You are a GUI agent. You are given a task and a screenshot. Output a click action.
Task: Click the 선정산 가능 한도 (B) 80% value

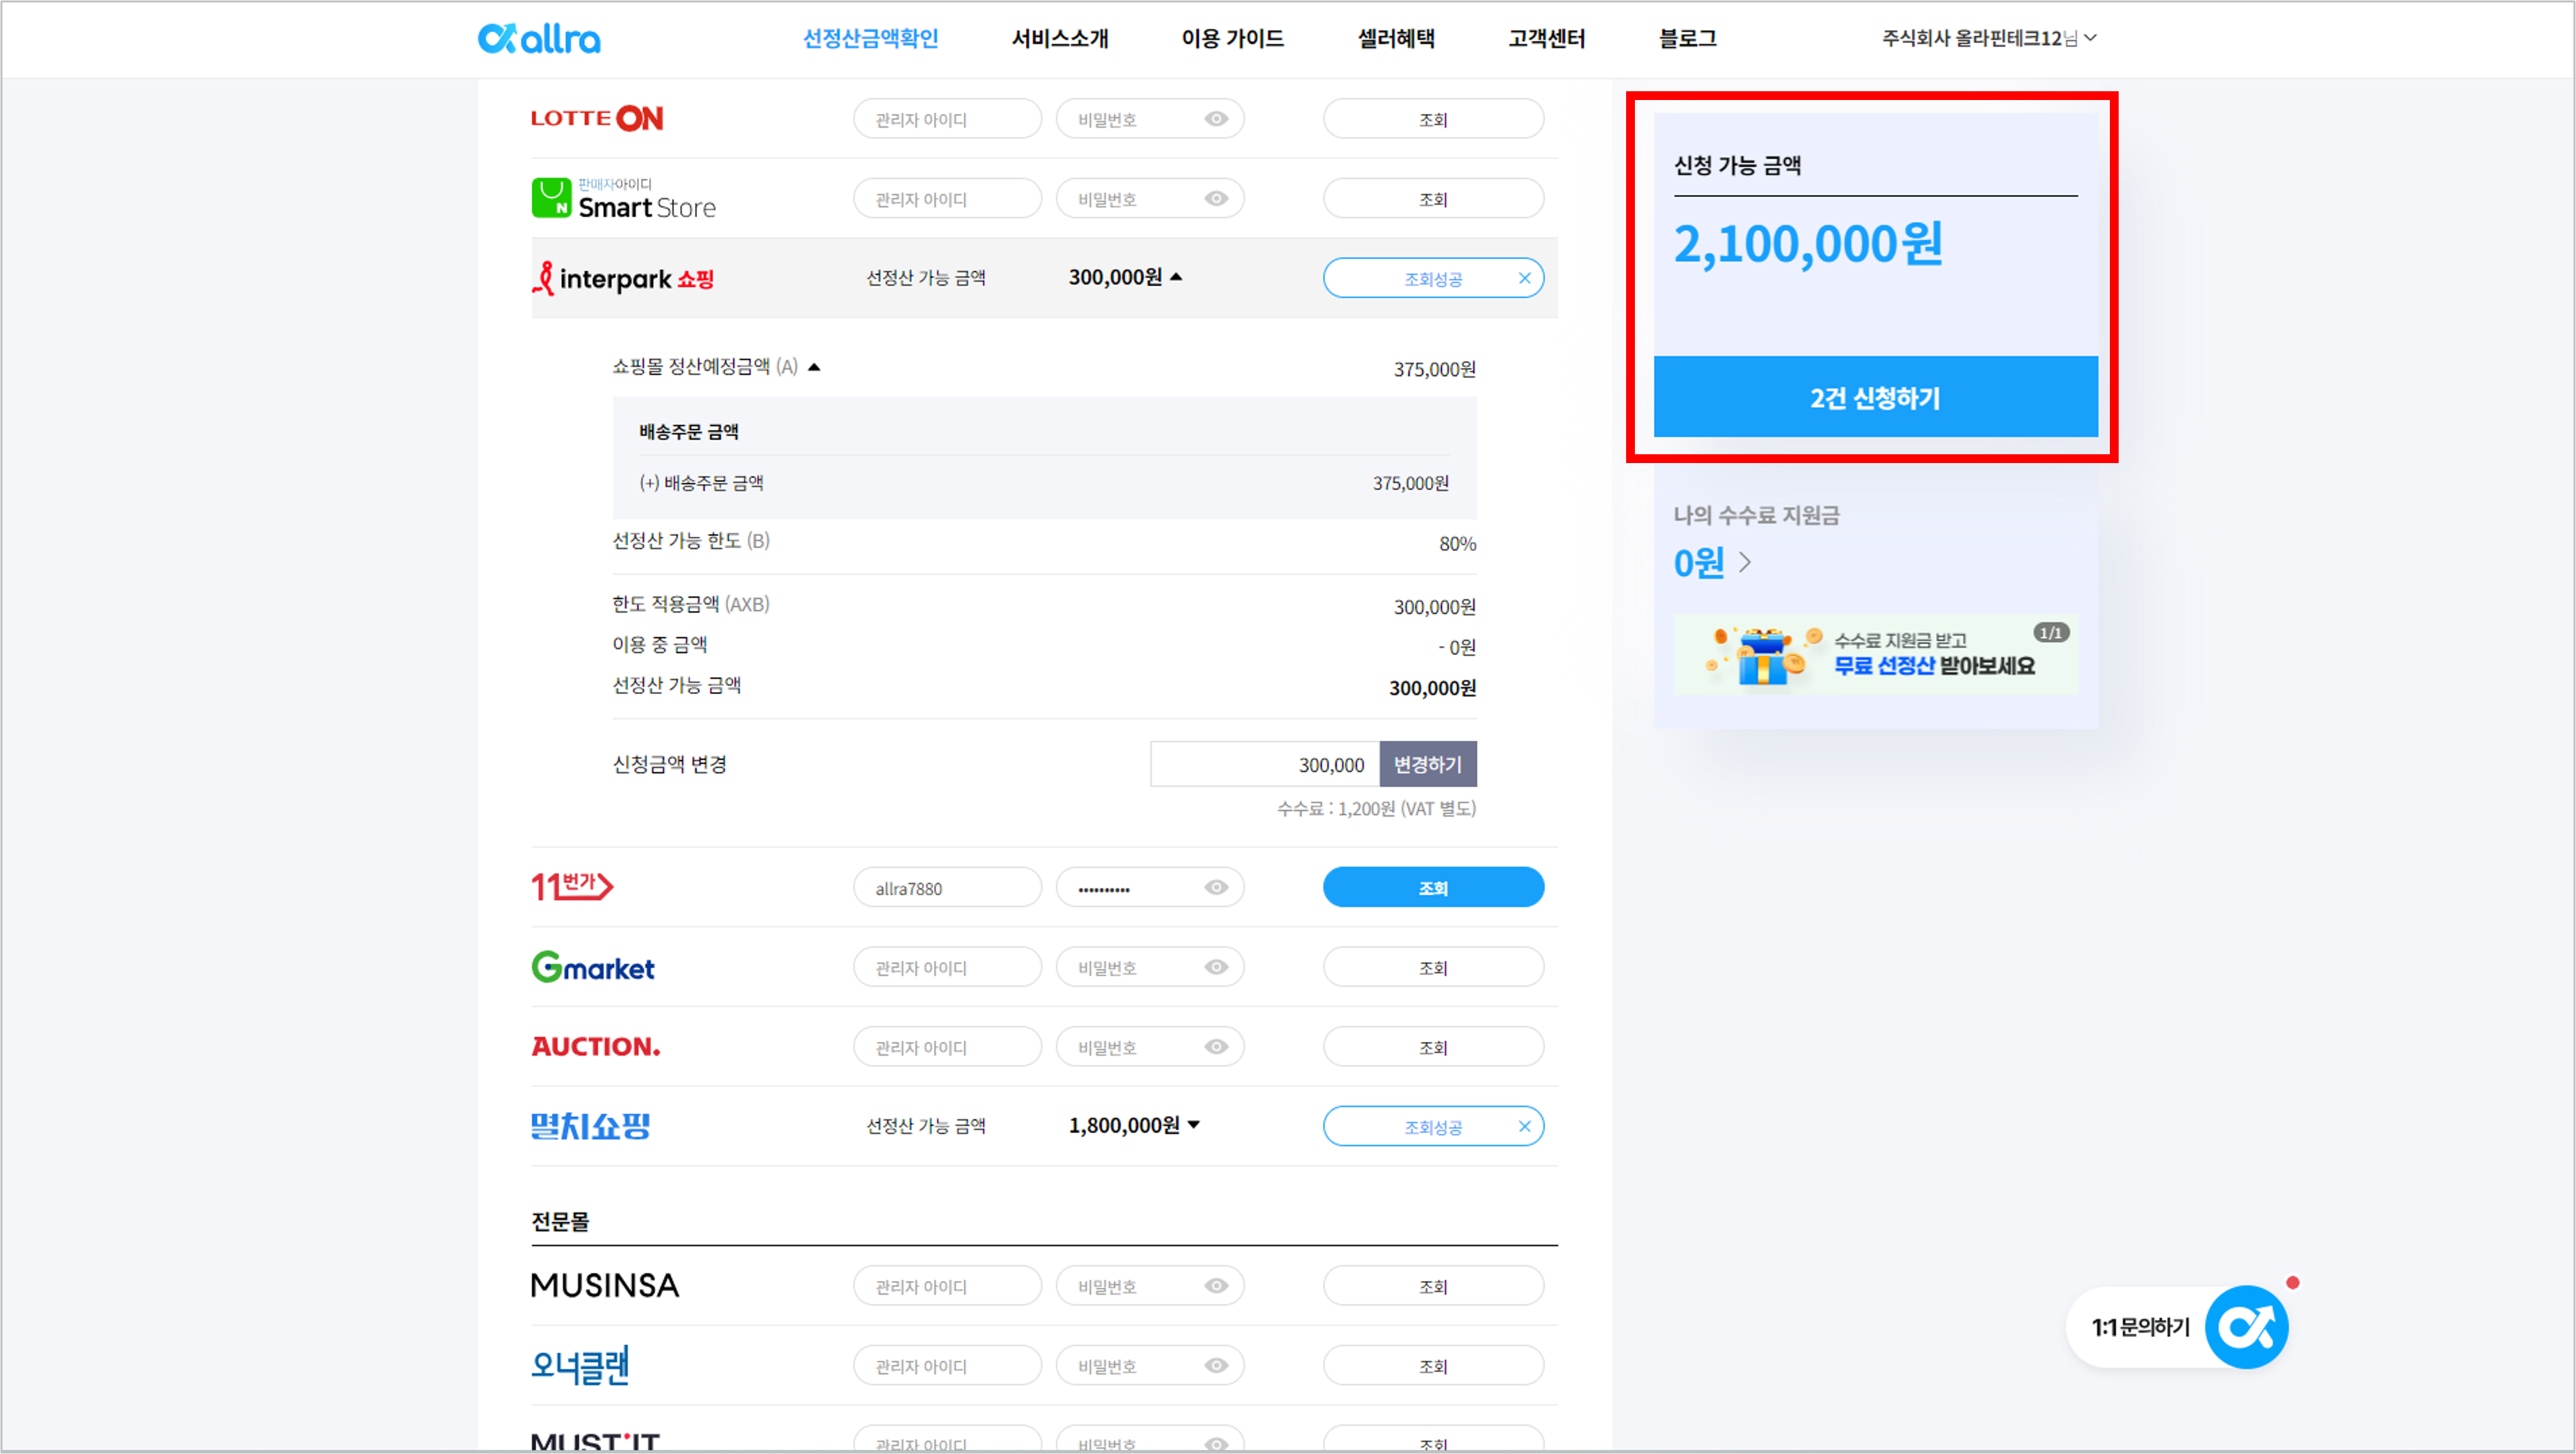1457,544
